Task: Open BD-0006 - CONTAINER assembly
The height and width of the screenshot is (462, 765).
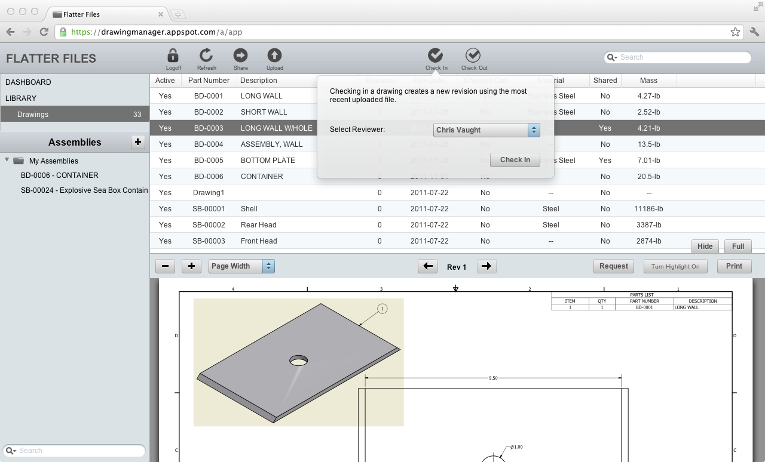Action: click(x=60, y=175)
